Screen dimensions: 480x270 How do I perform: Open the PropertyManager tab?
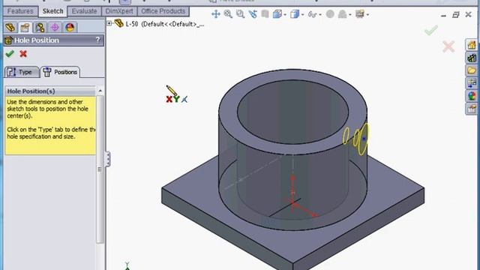coord(25,28)
